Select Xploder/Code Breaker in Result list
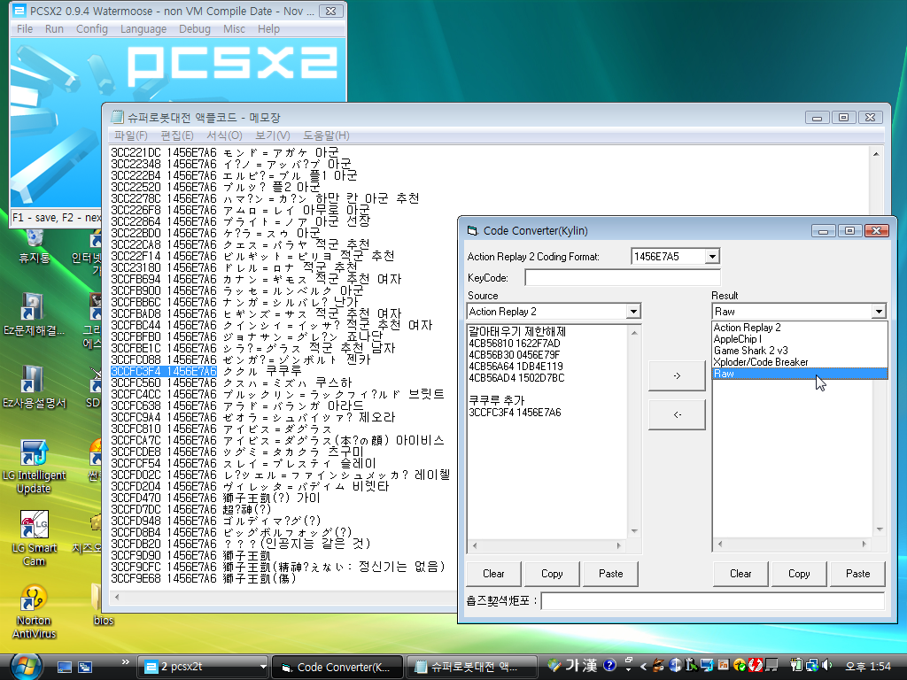 click(x=800, y=362)
